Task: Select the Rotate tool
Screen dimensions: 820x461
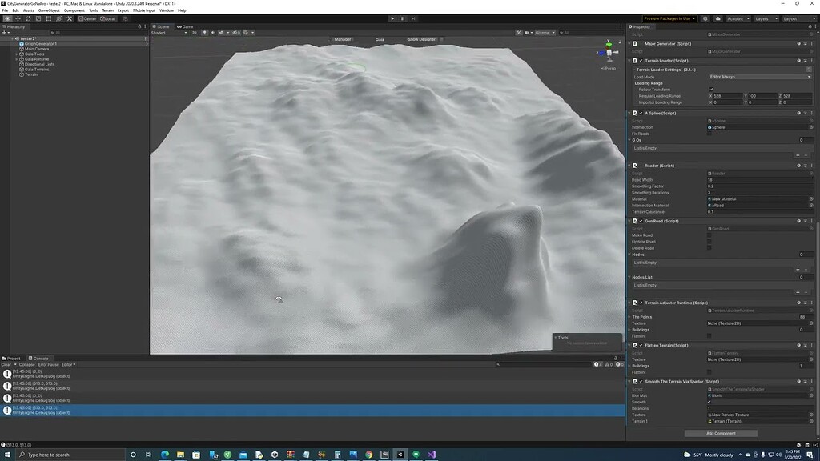Action: [x=29, y=18]
